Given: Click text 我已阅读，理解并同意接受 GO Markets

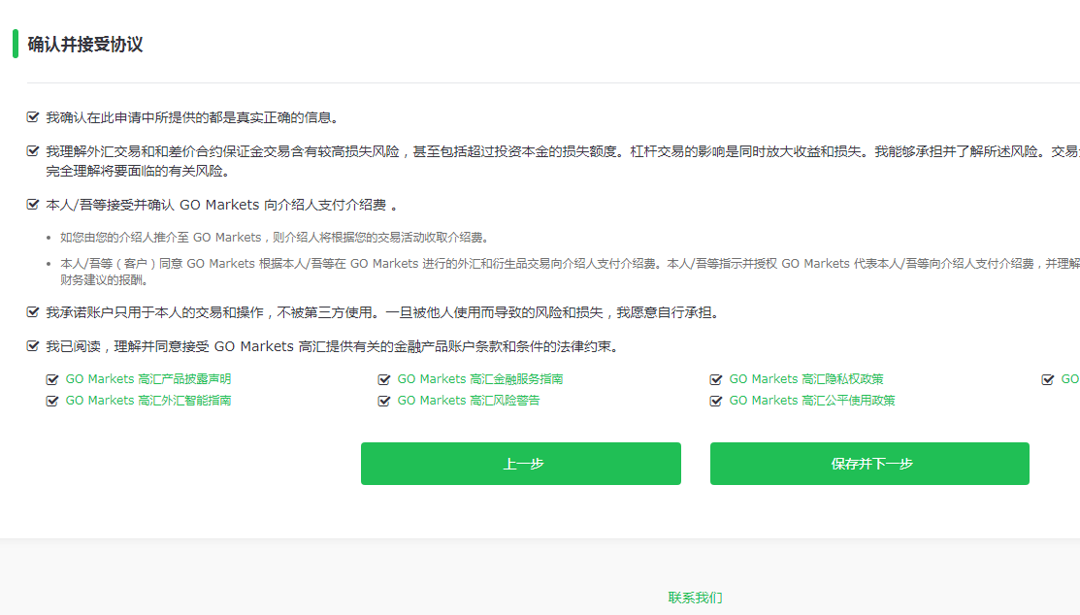Looking at the screenshot, I should click(170, 345).
